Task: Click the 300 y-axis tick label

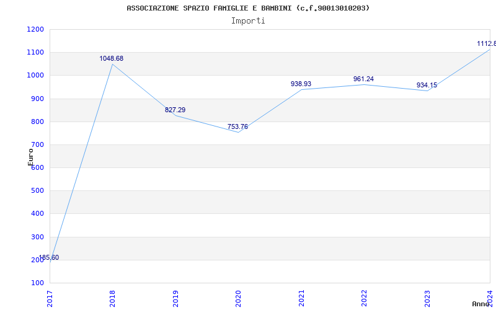Action: 37,237
